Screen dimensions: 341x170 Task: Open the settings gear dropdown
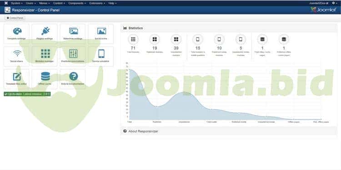point(335,3)
